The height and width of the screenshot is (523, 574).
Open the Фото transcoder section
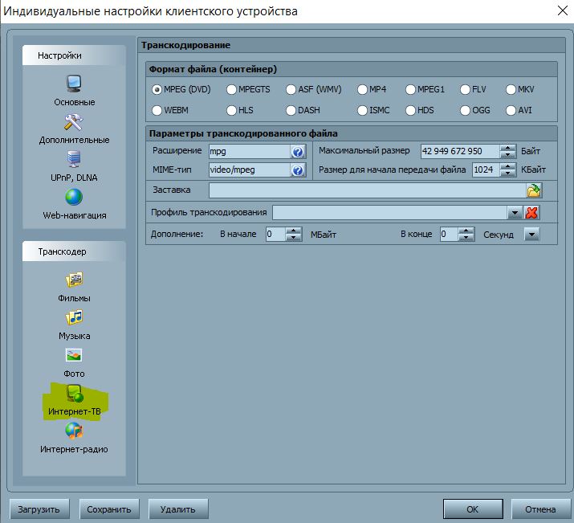(74, 355)
